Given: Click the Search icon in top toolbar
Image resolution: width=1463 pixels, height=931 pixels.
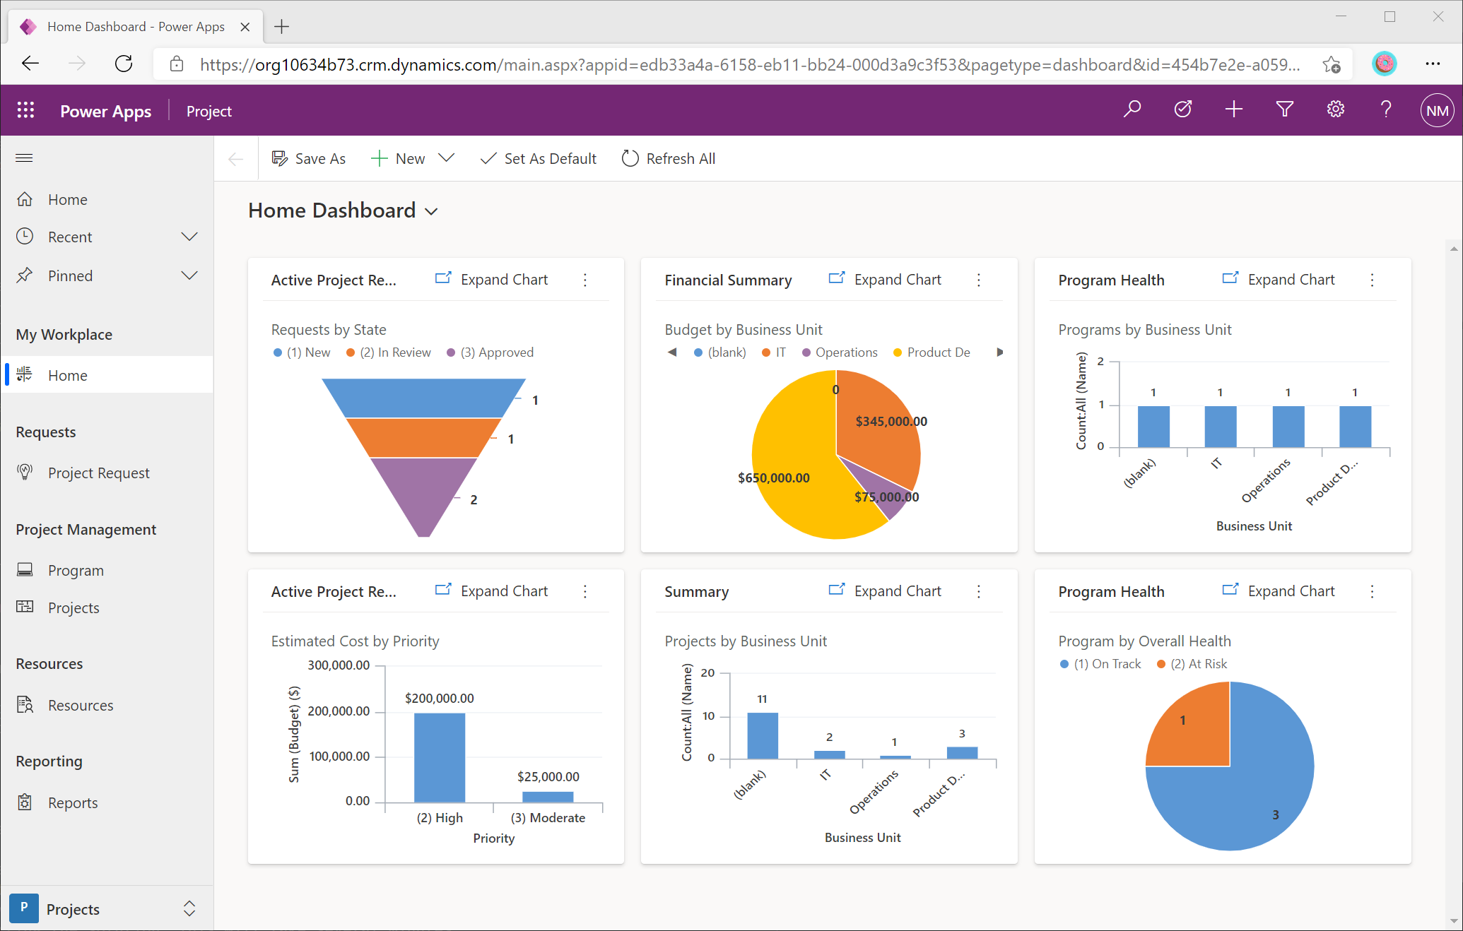Looking at the screenshot, I should pyautogui.click(x=1132, y=111).
